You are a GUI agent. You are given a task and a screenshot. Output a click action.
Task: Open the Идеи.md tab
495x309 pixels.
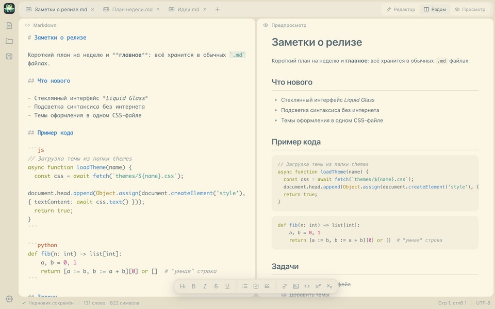click(x=188, y=9)
